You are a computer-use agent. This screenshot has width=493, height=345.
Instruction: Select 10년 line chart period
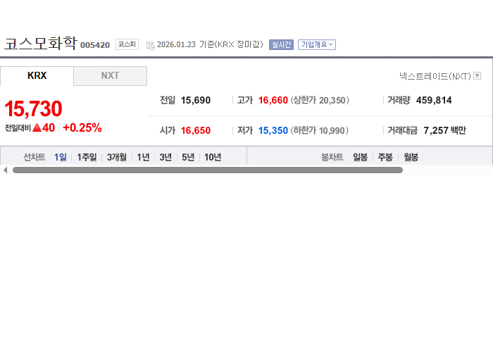(x=213, y=157)
